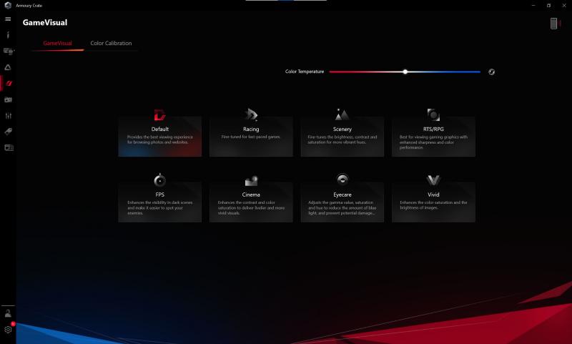Open Settings via the gear icon

[x=8, y=330]
